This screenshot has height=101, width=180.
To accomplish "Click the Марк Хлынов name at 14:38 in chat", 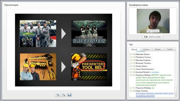I will click(142, 91).
